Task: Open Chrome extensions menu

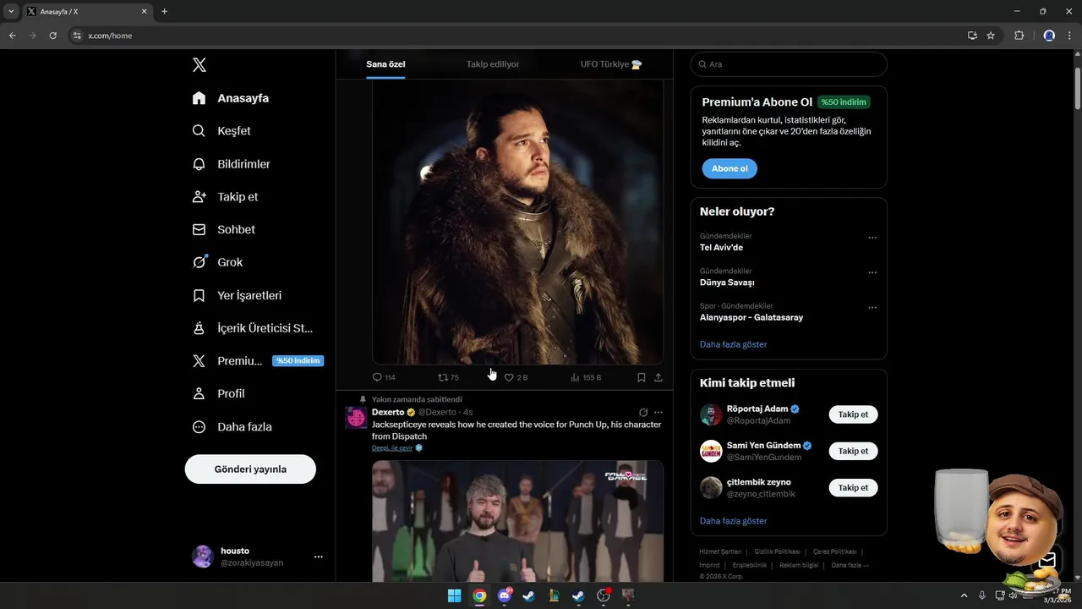Action: point(1019,36)
